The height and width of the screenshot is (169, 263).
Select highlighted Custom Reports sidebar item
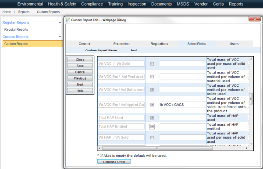(x=33, y=44)
